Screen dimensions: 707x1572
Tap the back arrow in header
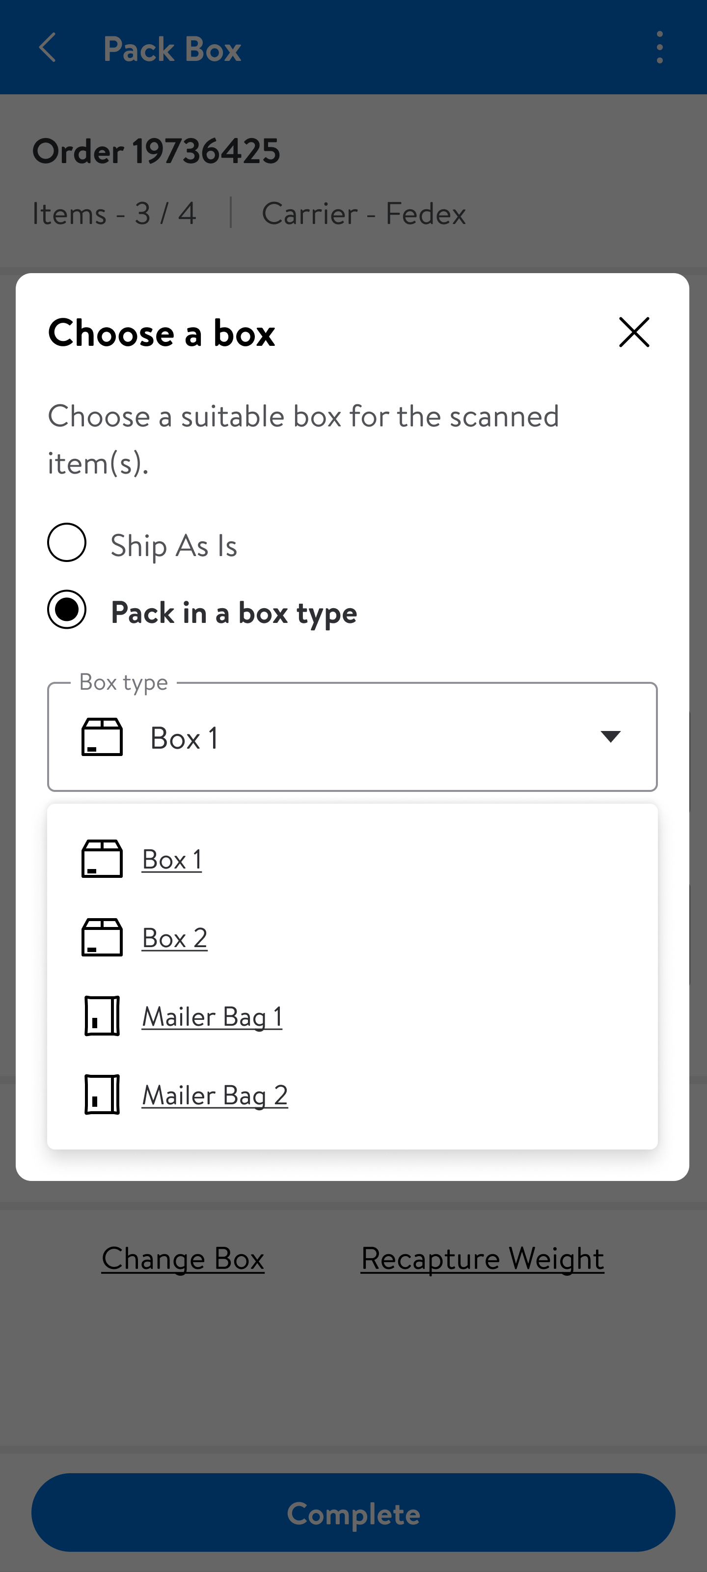coord(48,48)
